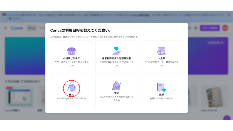The image size is (233, 131).
Task: Pick the 生徒 heading
Action: pyautogui.click(x=116, y=93)
